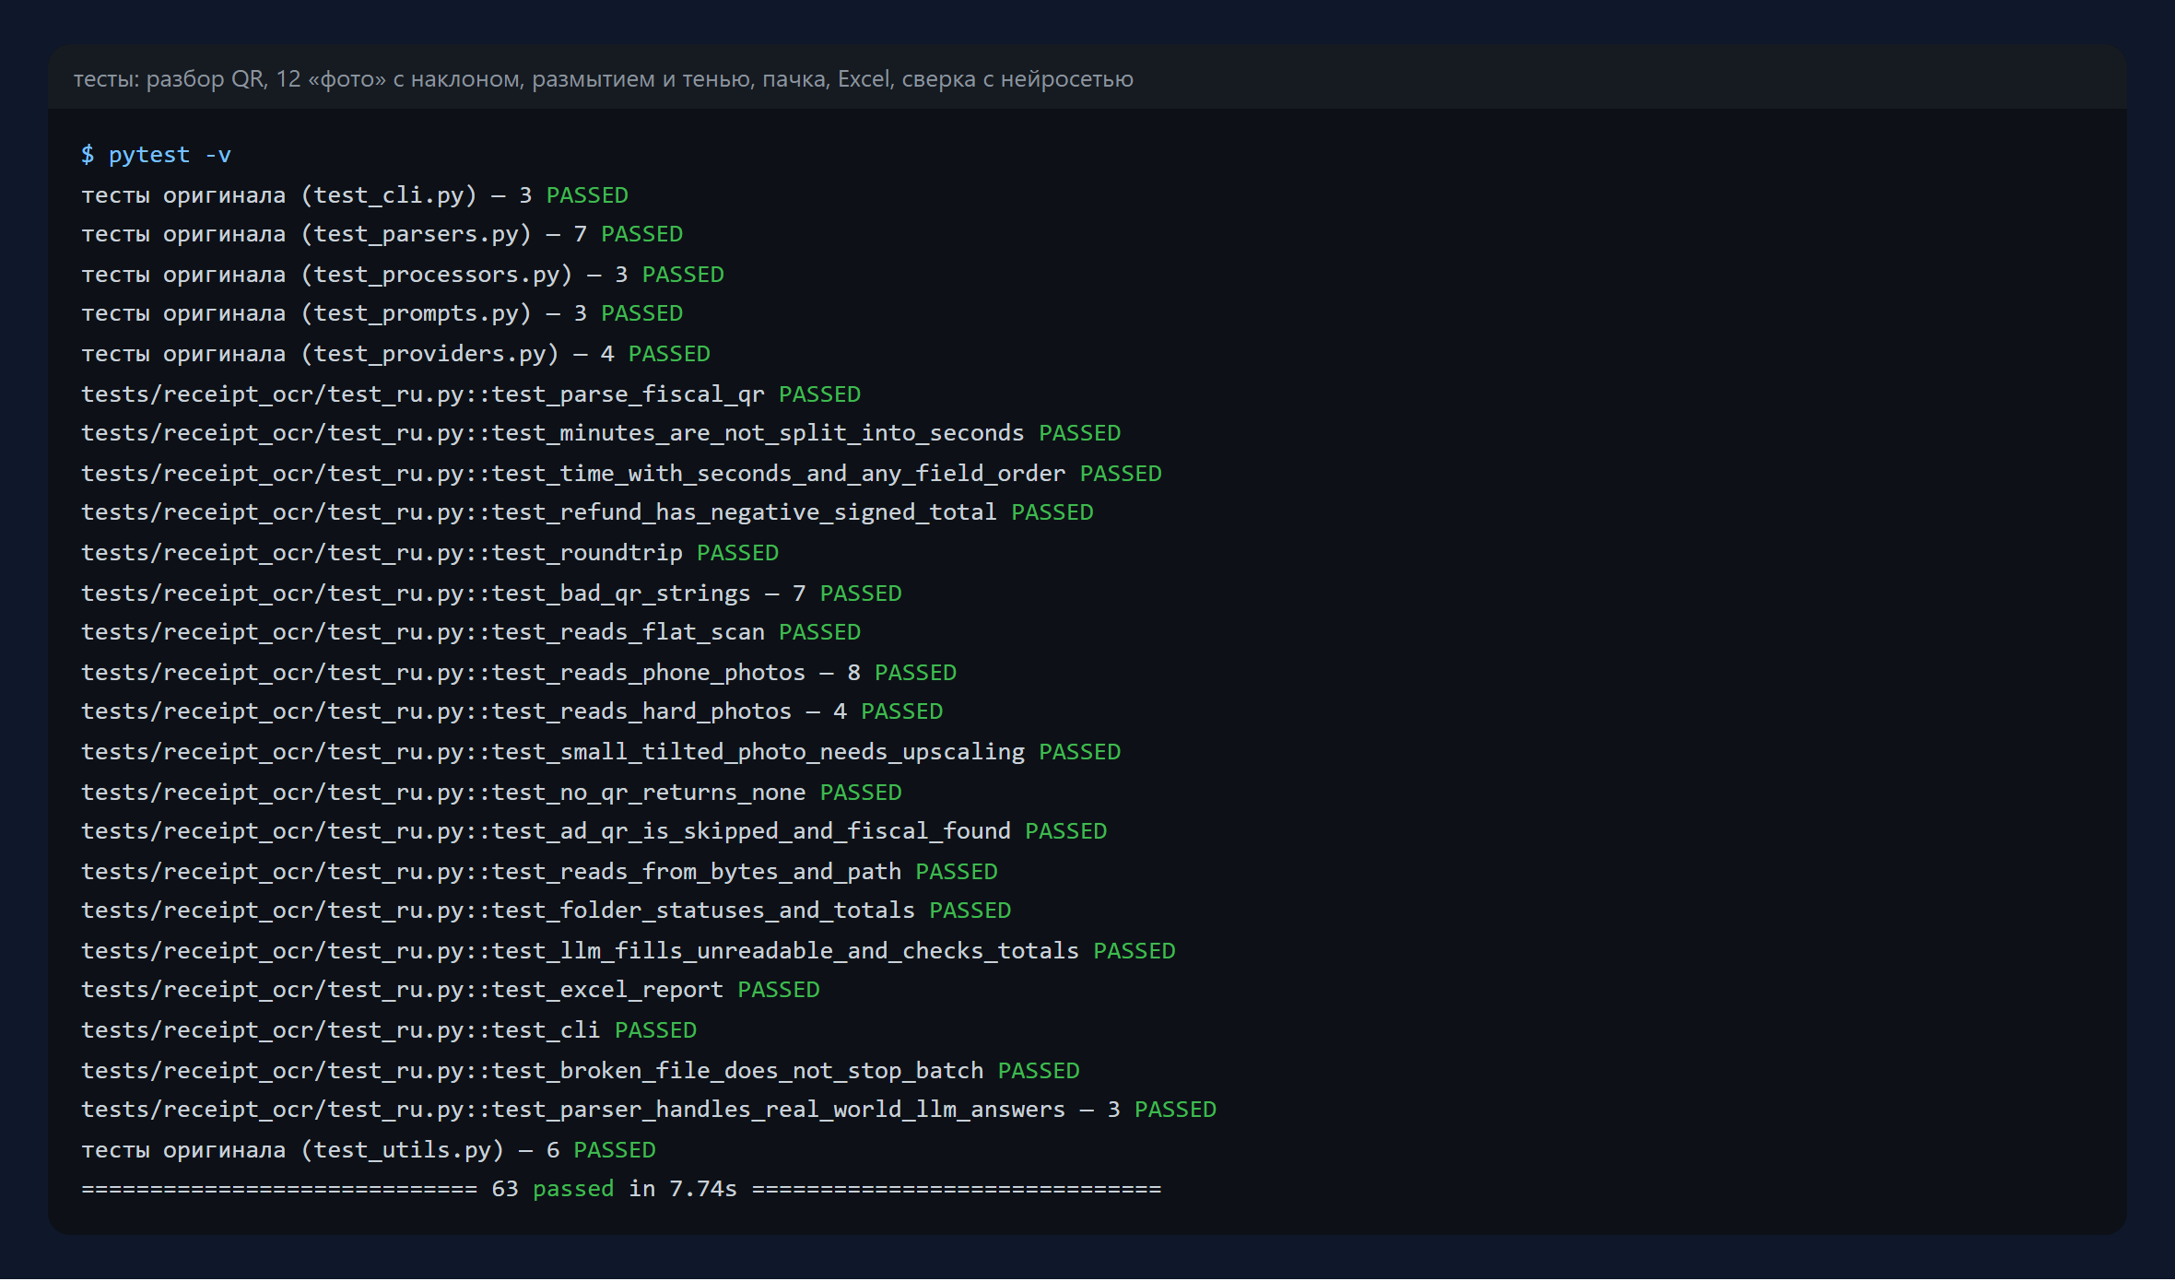Screen dimensions: 2175x1281
Task: Select the test_reads_flat_scan line
Action: point(471,632)
